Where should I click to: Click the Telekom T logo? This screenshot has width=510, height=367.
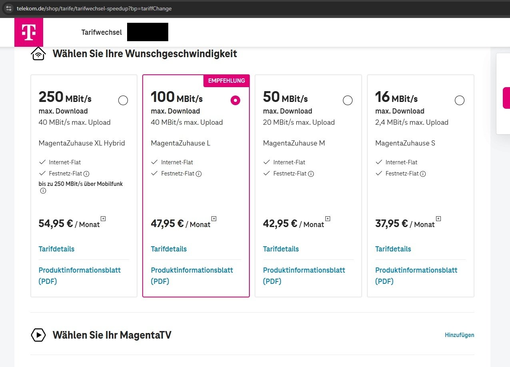point(29,32)
